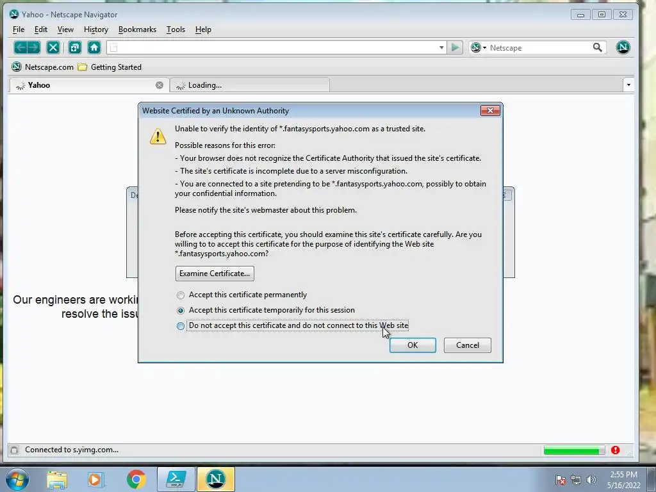Cancel the certificate dialog
Viewport: 656px width, 492px height.
point(467,345)
